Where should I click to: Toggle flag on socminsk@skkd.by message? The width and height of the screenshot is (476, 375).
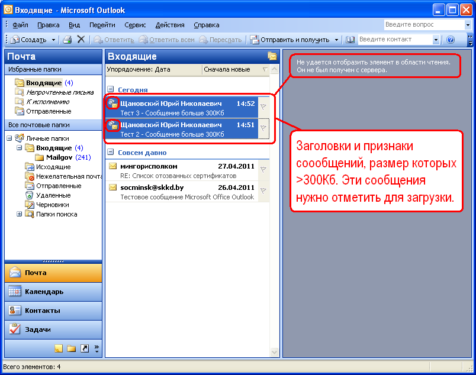click(x=263, y=190)
